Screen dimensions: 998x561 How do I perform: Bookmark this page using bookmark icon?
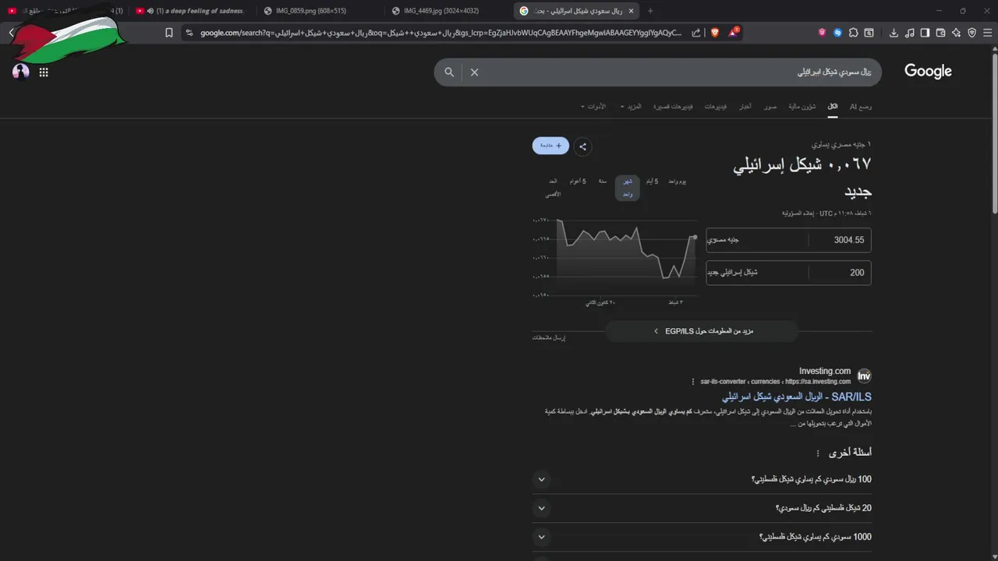(x=169, y=33)
